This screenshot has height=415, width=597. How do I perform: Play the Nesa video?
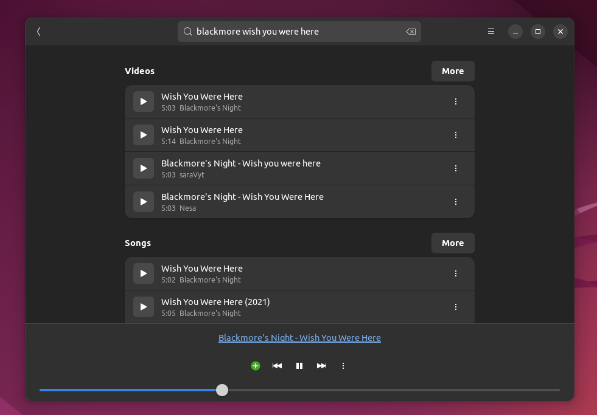tap(144, 202)
